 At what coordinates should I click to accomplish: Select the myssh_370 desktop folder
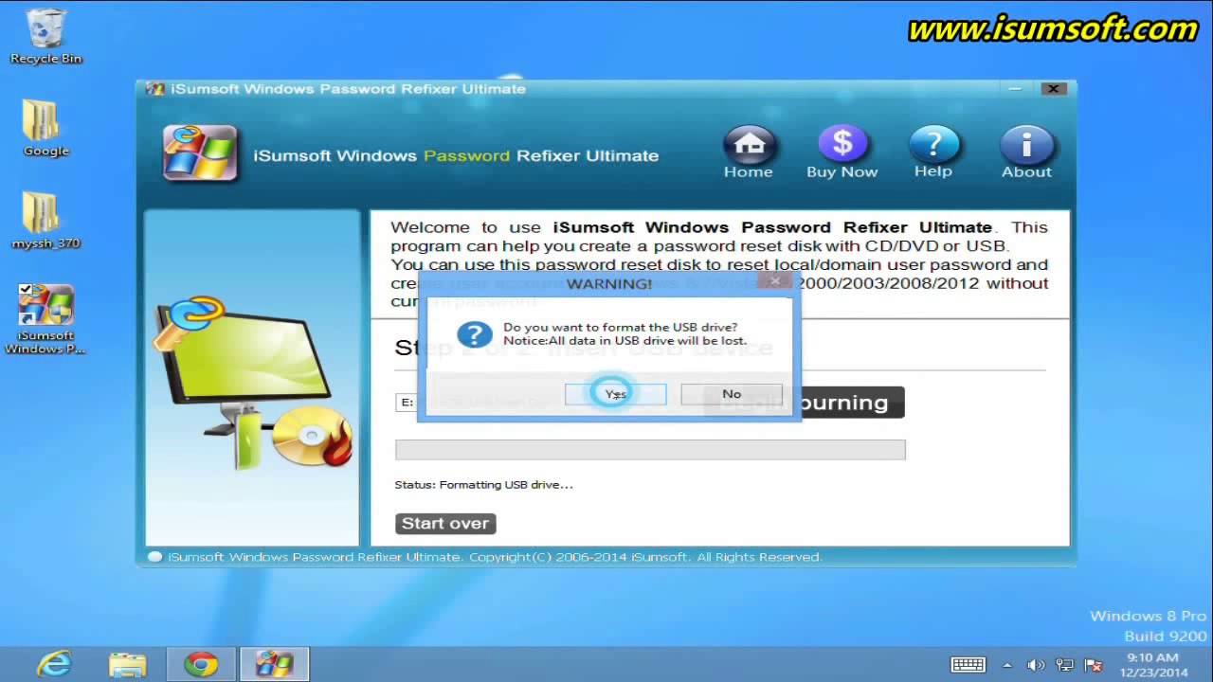[45, 221]
